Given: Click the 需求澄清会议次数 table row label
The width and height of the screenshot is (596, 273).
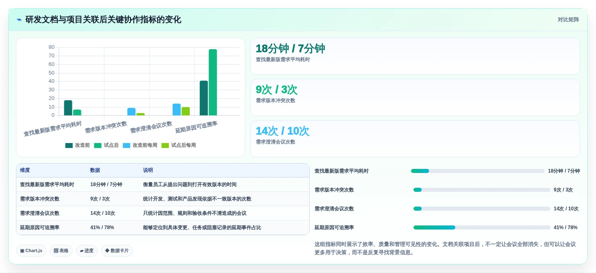Looking at the screenshot, I should tap(40, 214).
